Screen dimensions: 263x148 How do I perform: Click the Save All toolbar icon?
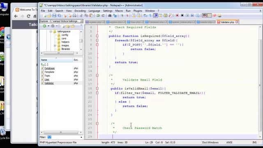59,16
